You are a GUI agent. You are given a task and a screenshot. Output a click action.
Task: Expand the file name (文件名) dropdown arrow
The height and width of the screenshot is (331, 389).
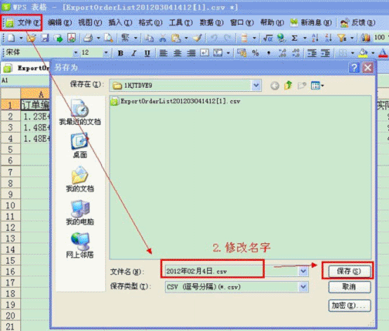point(303,271)
